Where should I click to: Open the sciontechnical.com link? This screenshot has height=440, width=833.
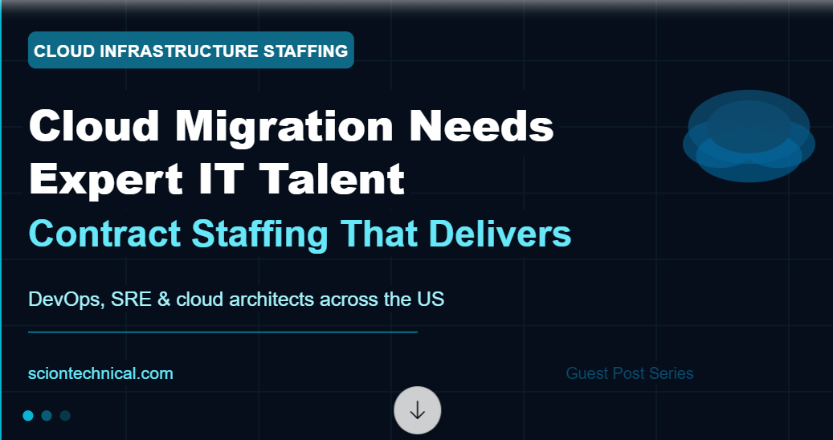(100, 373)
